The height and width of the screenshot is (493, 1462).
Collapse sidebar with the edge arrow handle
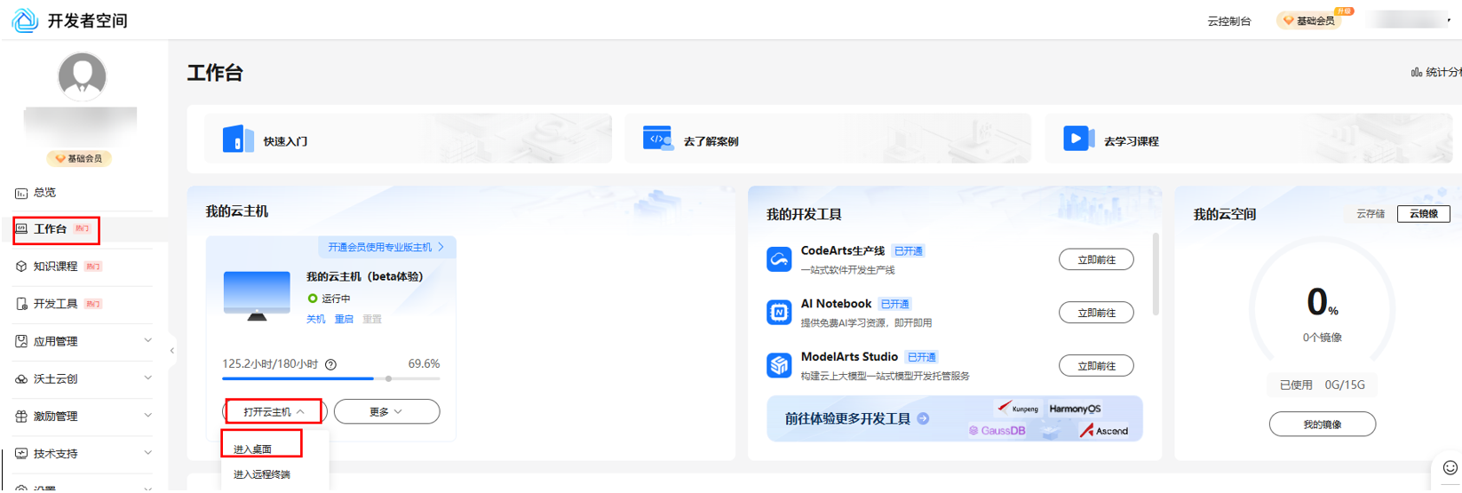172,351
